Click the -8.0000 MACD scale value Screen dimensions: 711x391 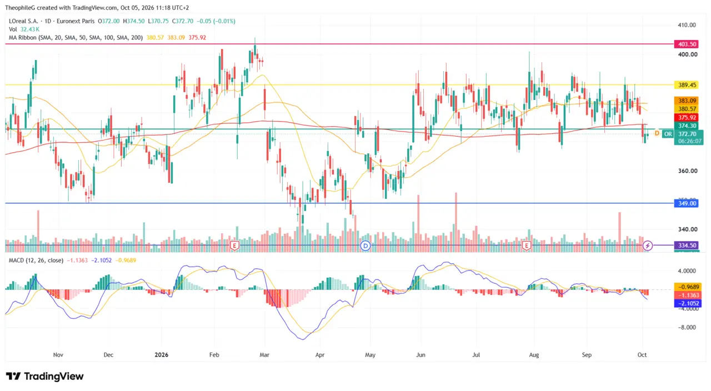pyautogui.click(x=687, y=327)
